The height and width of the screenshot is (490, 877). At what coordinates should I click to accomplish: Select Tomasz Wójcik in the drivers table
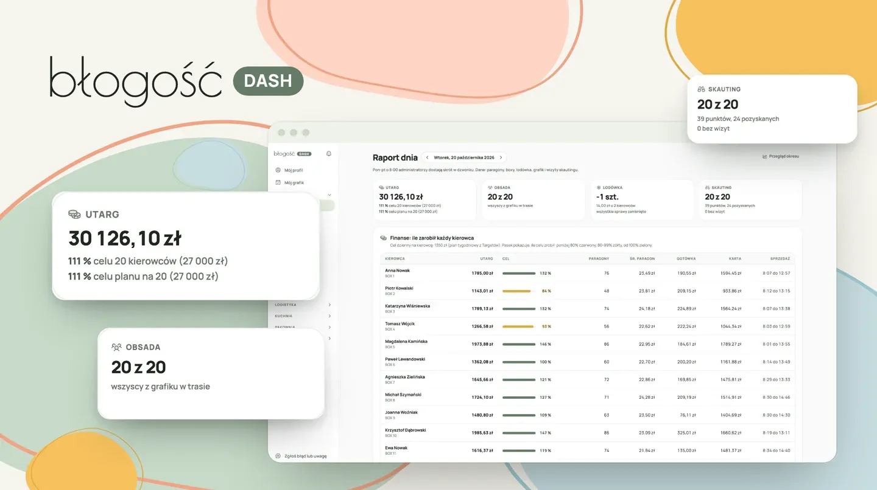400,324
